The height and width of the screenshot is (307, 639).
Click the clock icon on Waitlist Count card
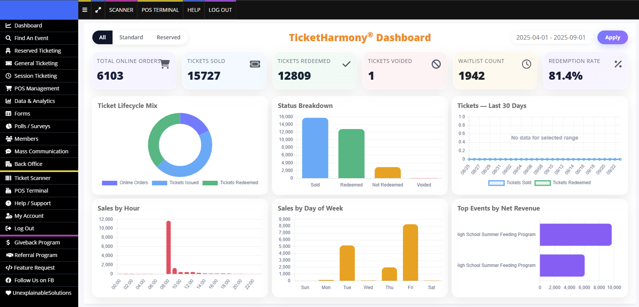point(526,64)
